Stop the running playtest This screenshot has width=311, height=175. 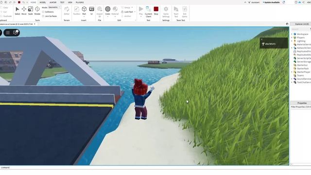click(x=156, y=11)
